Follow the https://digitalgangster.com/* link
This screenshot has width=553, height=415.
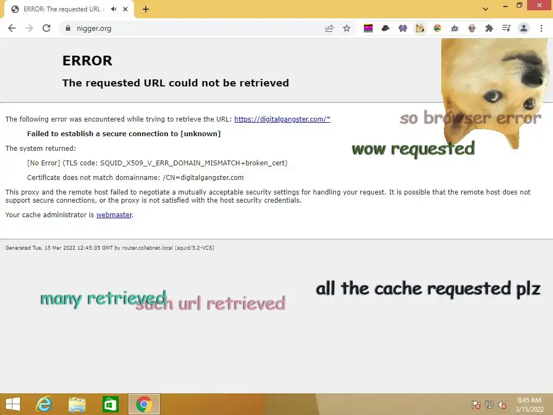tap(282, 119)
